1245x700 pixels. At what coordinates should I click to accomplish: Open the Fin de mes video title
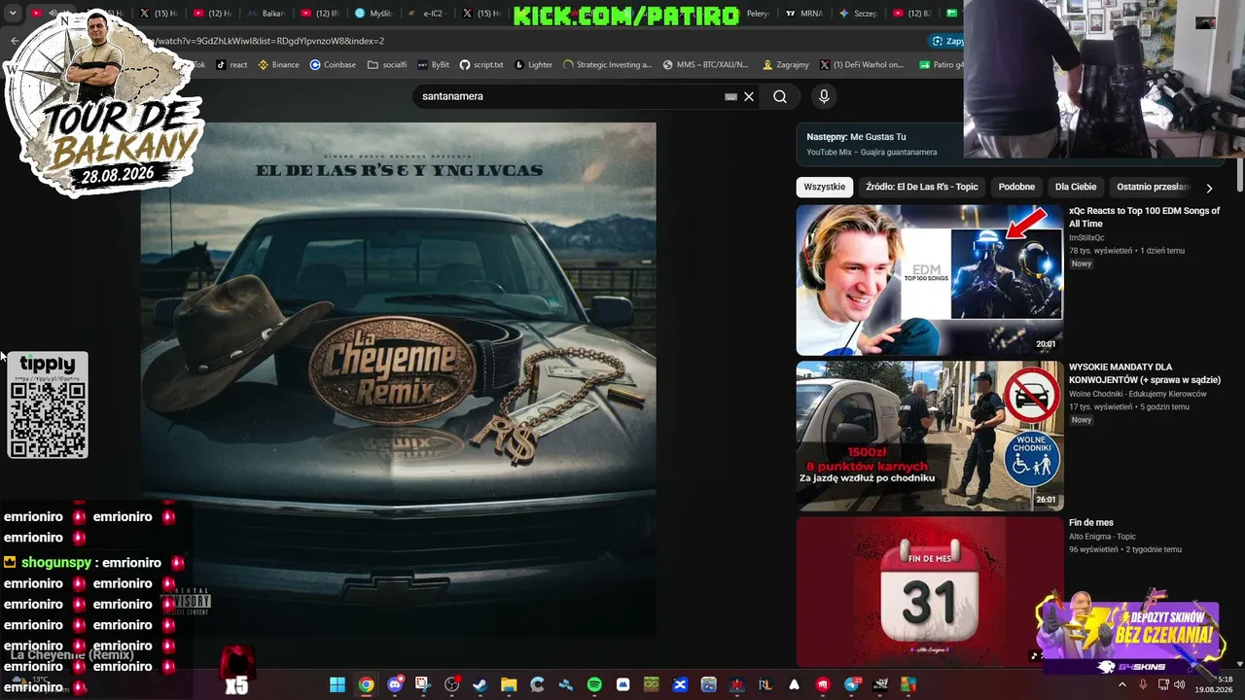(x=1091, y=523)
